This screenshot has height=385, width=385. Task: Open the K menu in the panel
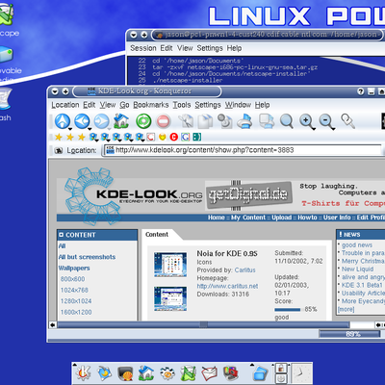83,373
